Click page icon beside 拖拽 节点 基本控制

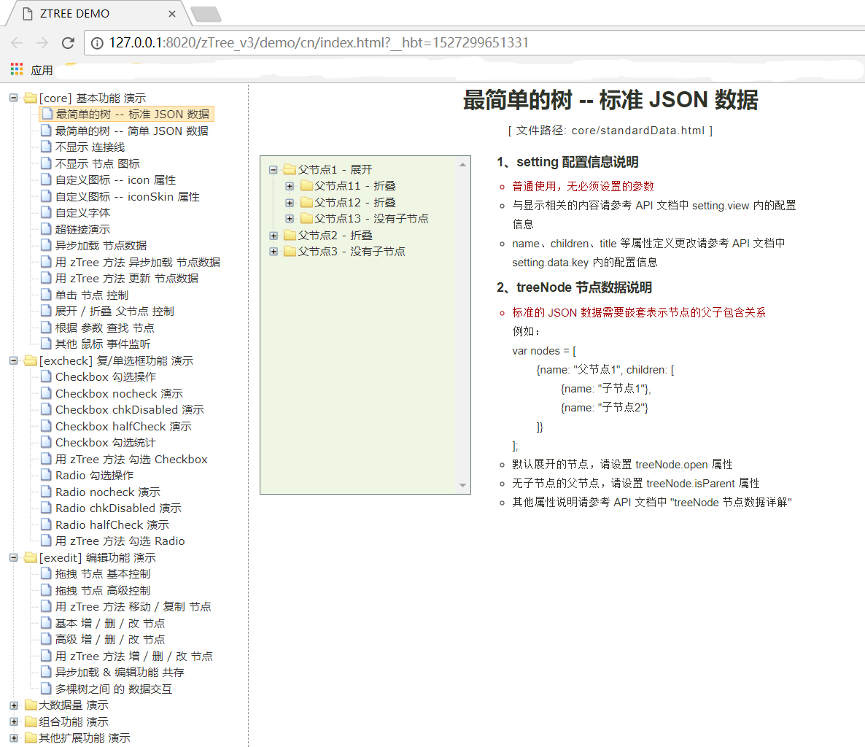(47, 574)
